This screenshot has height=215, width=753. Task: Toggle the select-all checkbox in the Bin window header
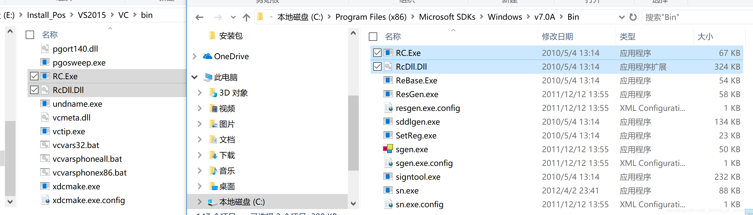click(x=373, y=37)
